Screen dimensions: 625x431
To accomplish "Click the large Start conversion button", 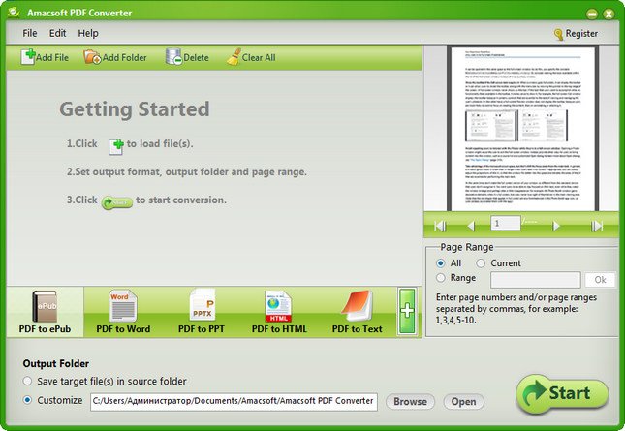I will [562, 393].
